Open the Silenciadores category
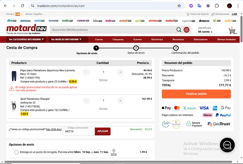Screen dimensions: 243x164 [200, 39]
